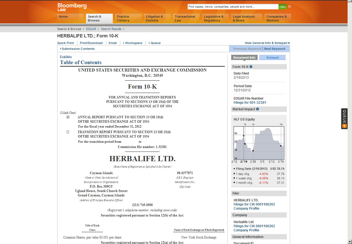Hide General Info & Notepad panel
This screenshot has height=244, width=352.
[267, 43]
